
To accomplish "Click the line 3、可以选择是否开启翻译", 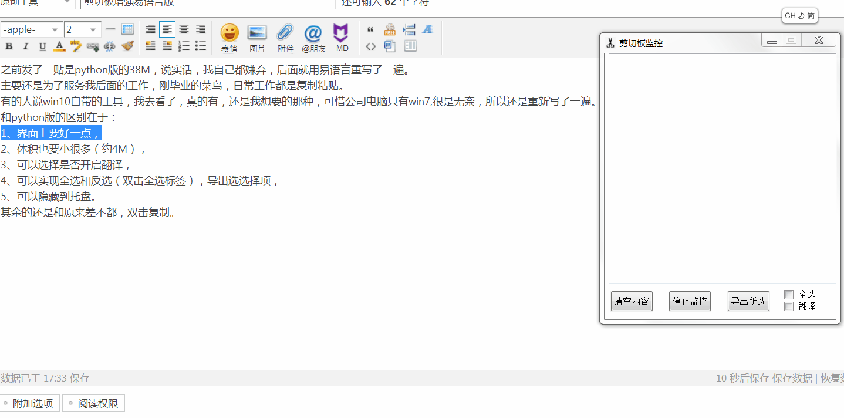I will pyautogui.click(x=66, y=165).
